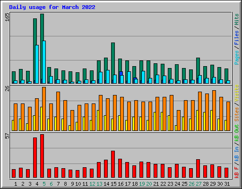The width and height of the screenshot is (242, 189).
Task: Click the 'Daily usage for March 2022' title
Action: tap(52, 7)
